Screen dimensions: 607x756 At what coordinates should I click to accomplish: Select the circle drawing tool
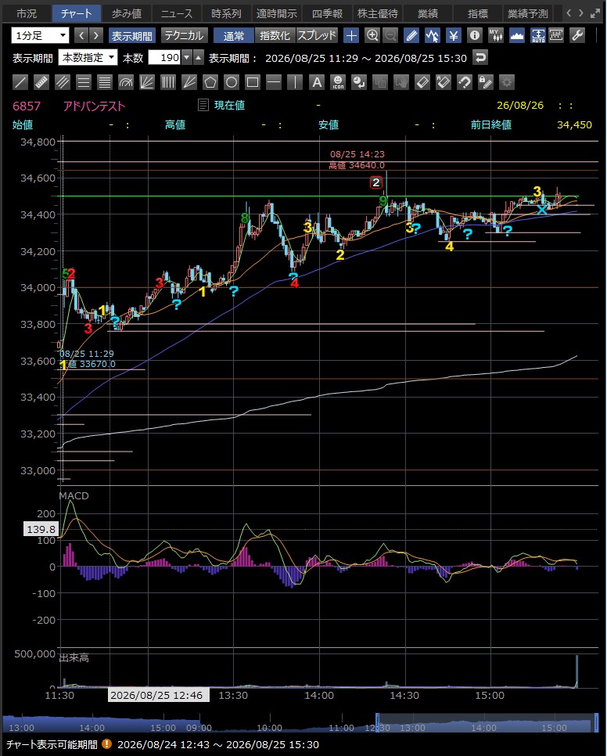click(232, 82)
